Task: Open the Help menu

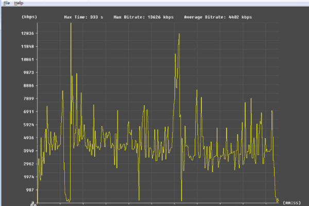Action: pos(19,3)
